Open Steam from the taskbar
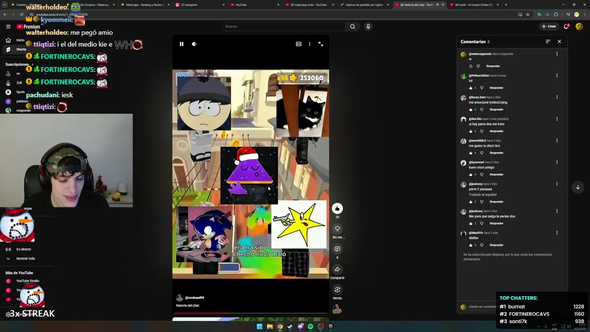The image size is (590, 332). [x=290, y=326]
